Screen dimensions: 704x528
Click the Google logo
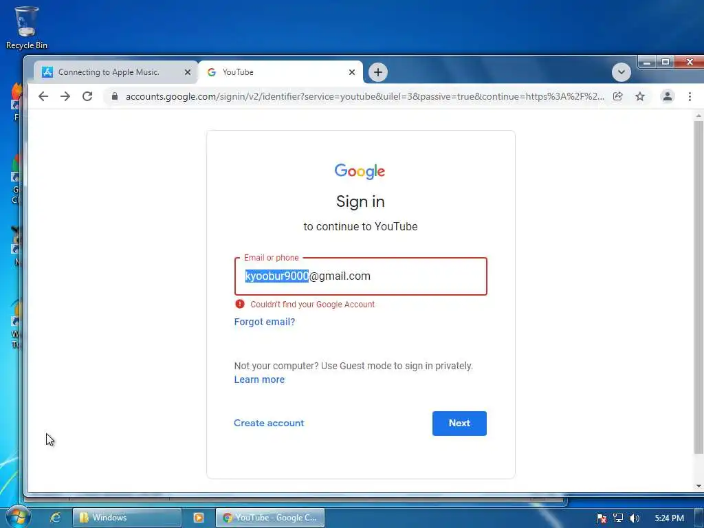[x=360, y=171]
